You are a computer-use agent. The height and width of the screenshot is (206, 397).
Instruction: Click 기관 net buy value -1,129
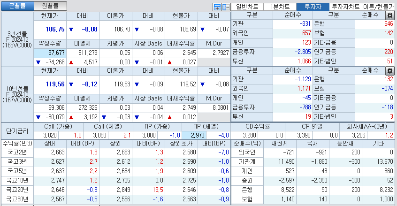coord(303,79)
